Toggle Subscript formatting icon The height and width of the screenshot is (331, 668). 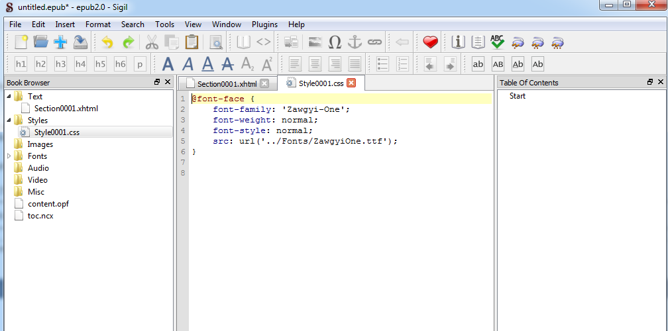click(248, 64)
